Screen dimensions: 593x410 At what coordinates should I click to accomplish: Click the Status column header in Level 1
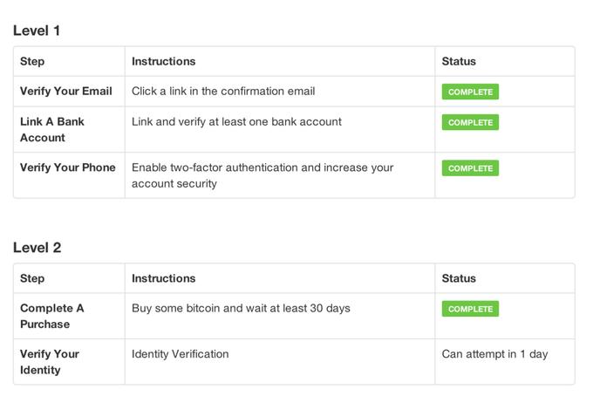click(x=459, y=61)
